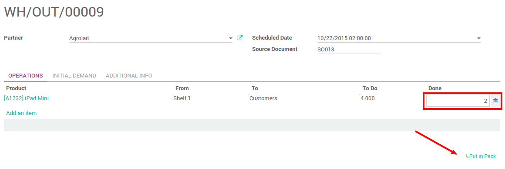This screenshot has width=505, height=169.
Task: Sort by the To Do column header
Action: 370,88
